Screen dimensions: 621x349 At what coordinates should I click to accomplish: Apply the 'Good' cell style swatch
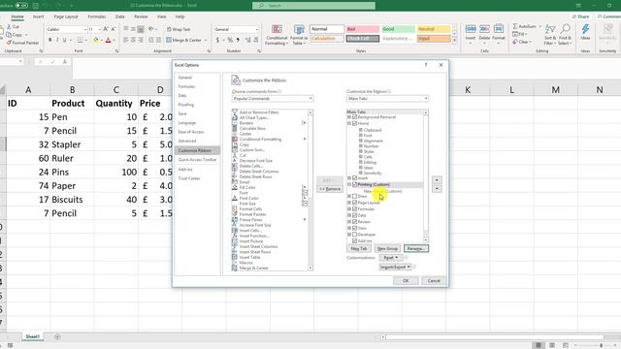pos(399,29)
